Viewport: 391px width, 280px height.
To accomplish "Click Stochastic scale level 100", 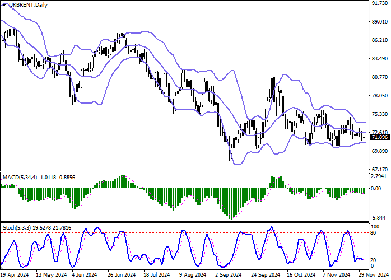I will click(375, 227).
